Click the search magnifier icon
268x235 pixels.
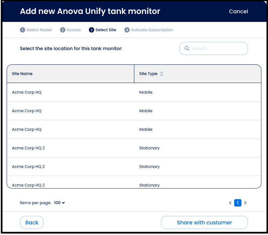[x=187, y=48]
